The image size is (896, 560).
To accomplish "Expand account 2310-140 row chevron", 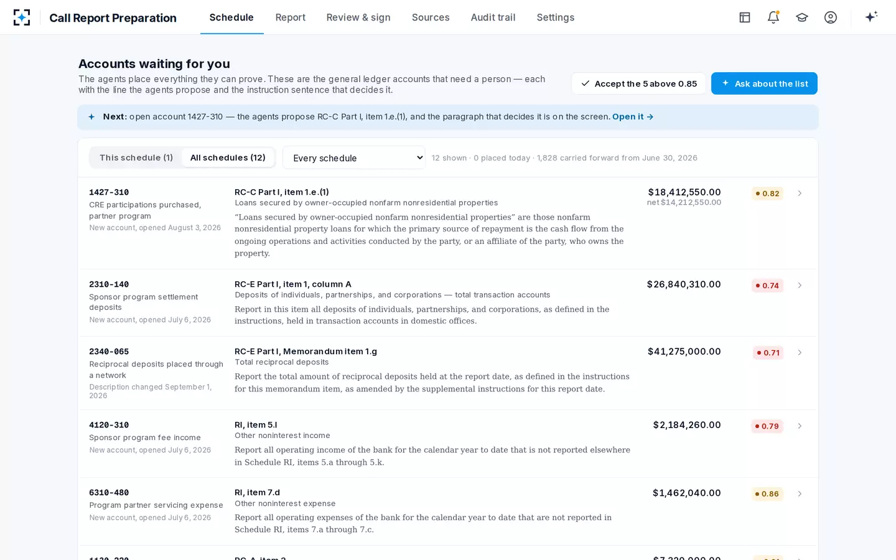I will point(800,286).
